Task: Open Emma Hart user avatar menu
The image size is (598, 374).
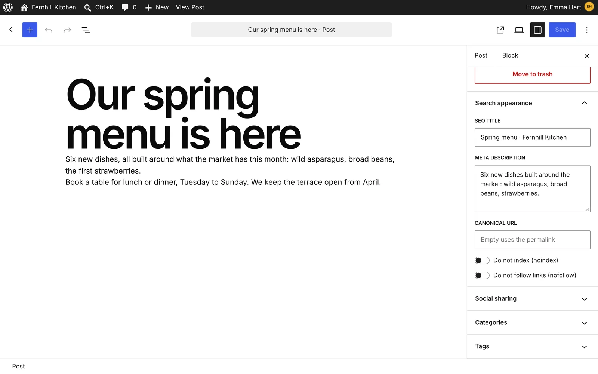Action: [589, 7]
